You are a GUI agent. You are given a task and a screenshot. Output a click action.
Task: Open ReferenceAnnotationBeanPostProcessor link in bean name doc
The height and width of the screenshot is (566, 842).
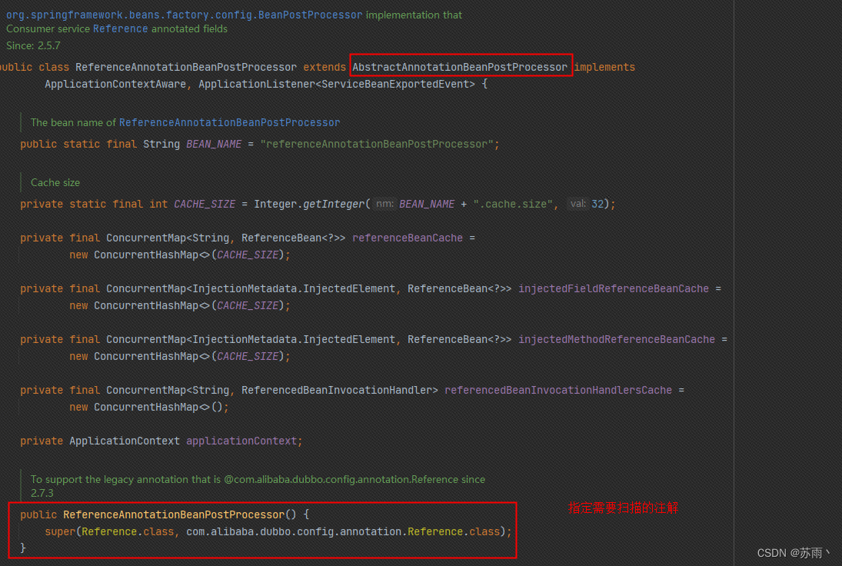coord(229,123)
